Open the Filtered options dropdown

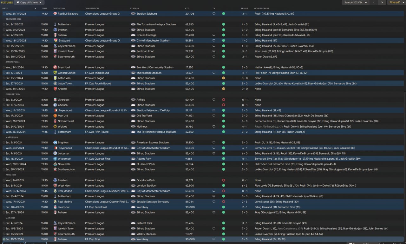pyautogui.click(x=396, y=3)
